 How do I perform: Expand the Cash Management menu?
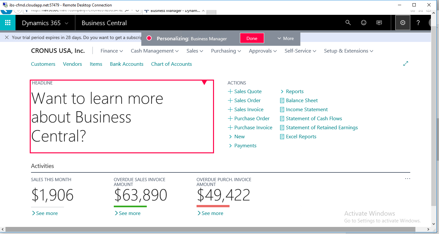tap(155, 51)
